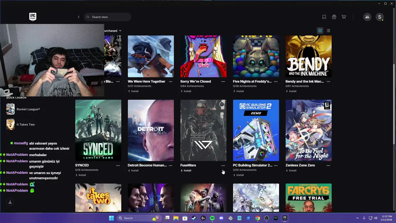Open the profile avatar S menu
396x223 pixels.
[x=380, y=17]
